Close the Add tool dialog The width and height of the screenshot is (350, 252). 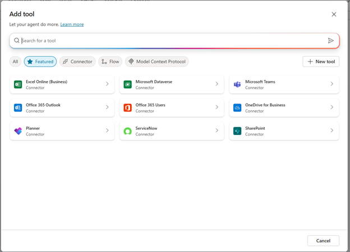pyautogui.click(x=334, y=14)
